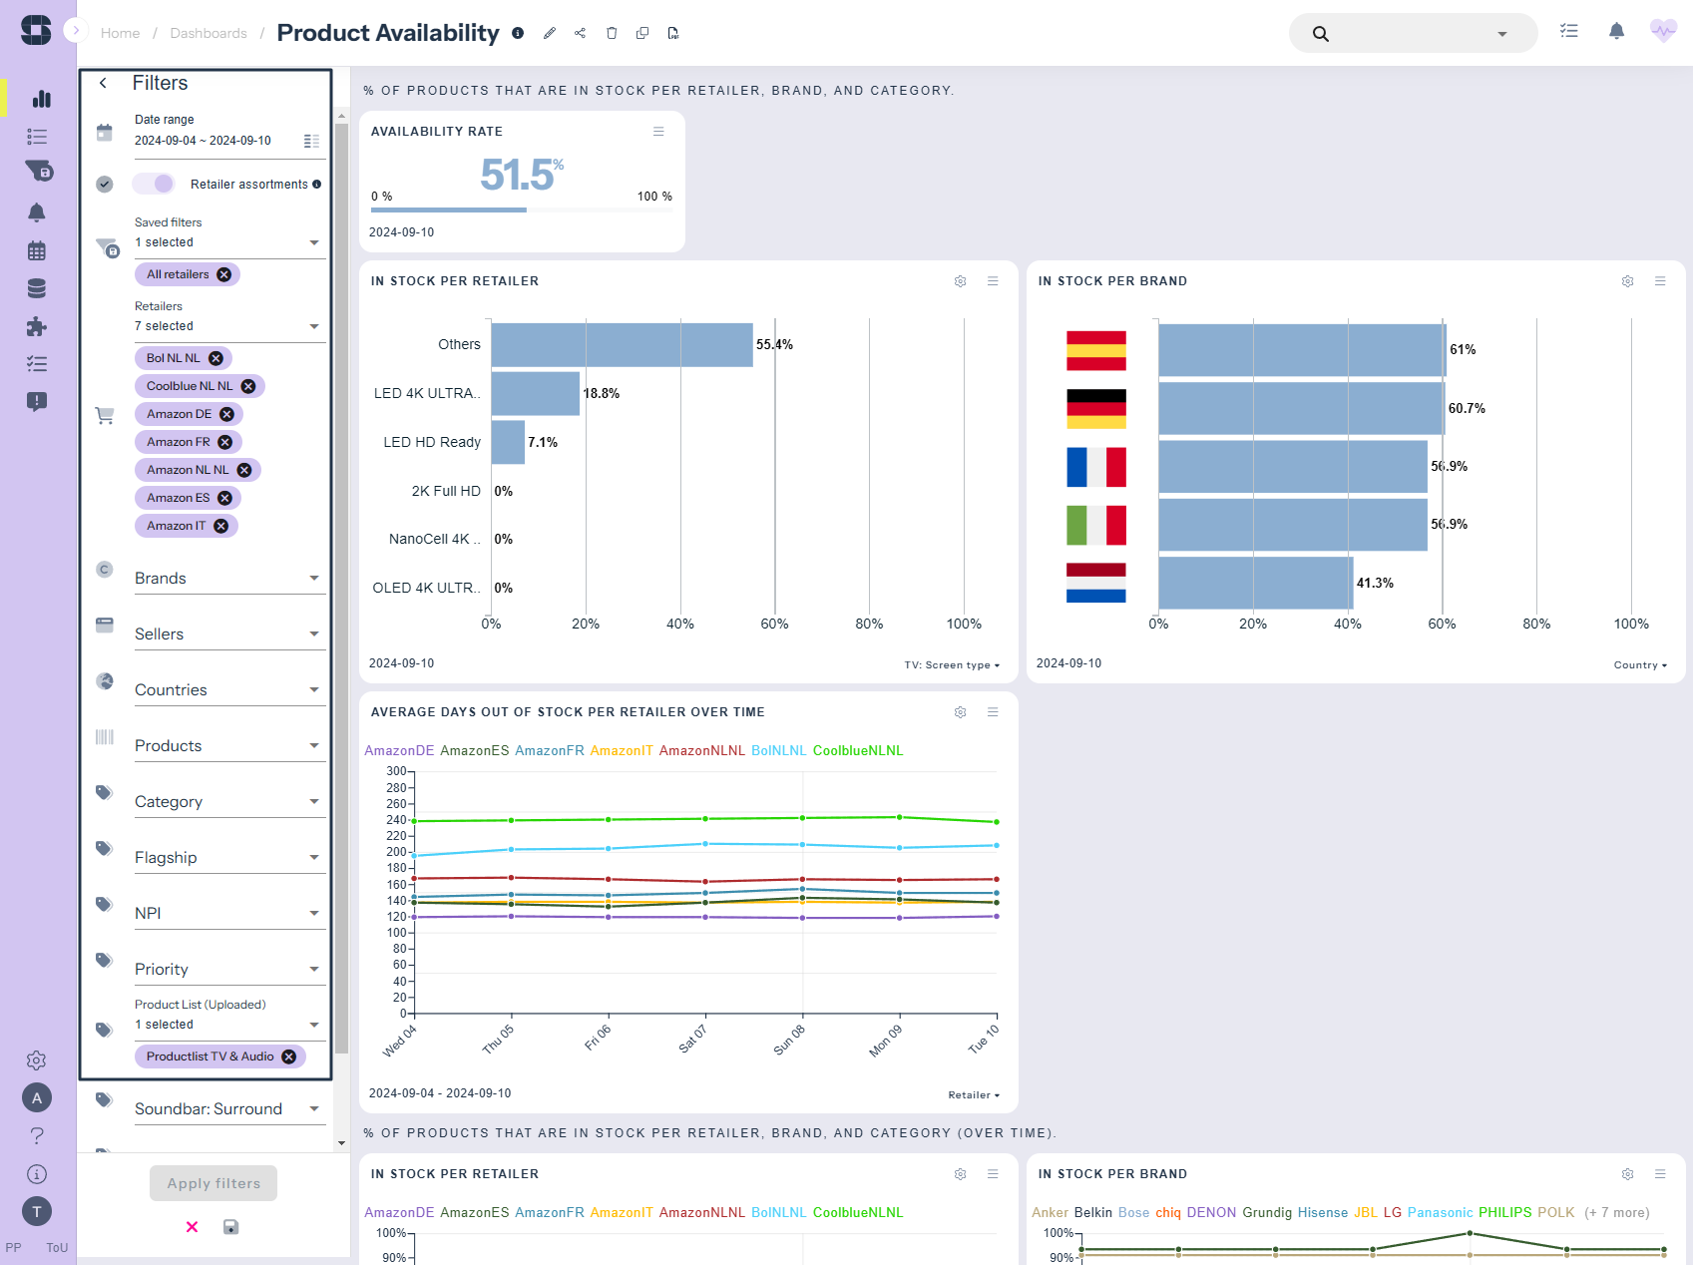This screenshot has height=1265, width=1693.
Task: Toggle AmazonIT series in days out of stock legend
Action: coord(621,750)
